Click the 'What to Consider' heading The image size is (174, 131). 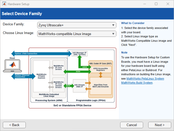pos(133,23)
